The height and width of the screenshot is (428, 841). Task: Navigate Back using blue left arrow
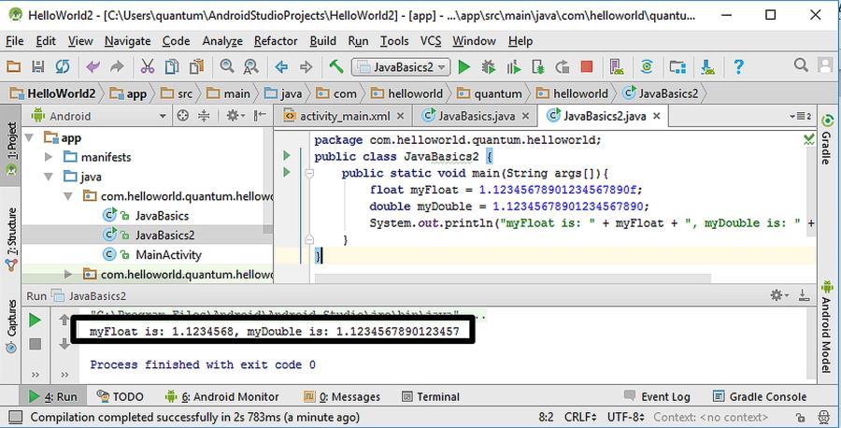(x=281, y=67)
